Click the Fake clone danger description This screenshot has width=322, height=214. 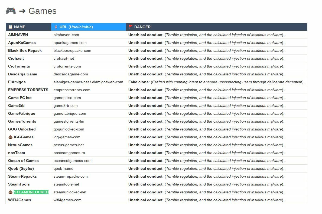216,82
